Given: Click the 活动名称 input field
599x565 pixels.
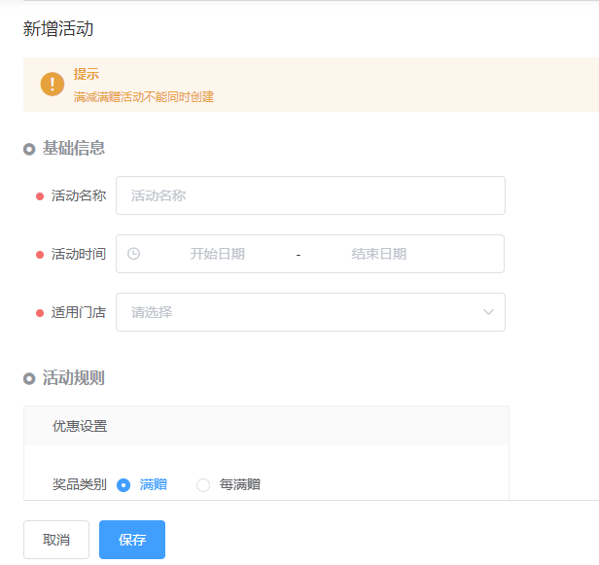Looking at the screenshot, I should click(x=310, y=195).
